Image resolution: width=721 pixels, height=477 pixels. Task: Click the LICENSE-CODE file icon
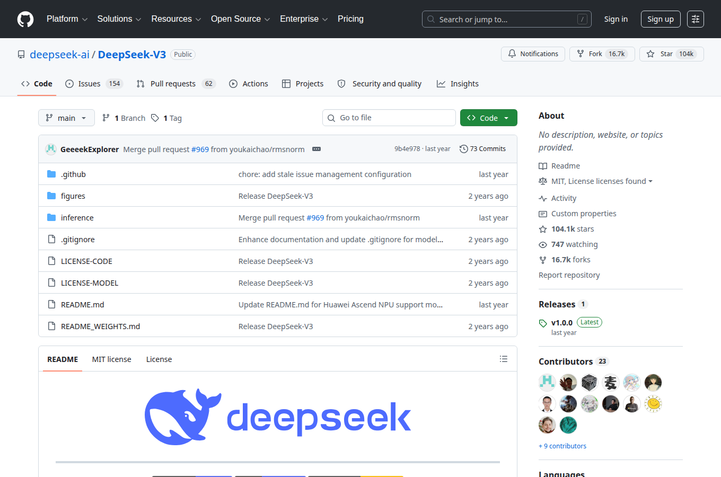point(51,261)
